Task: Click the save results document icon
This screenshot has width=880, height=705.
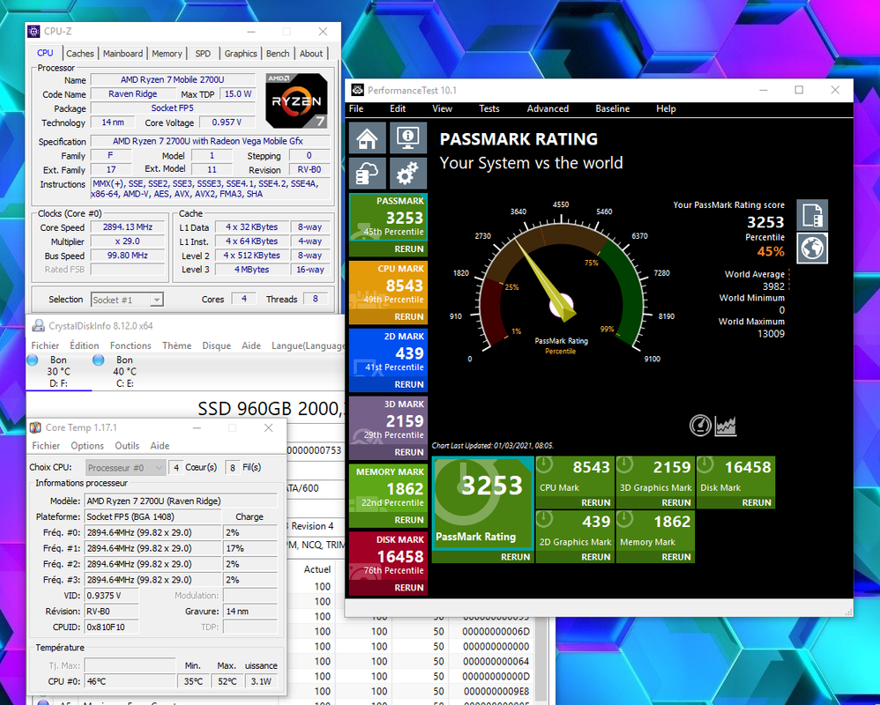Action: 812,215
